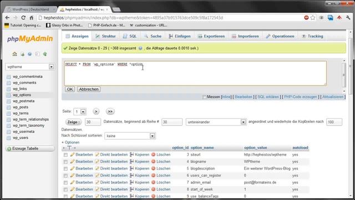Viewport: 355px width, 200px height.
Task: Open the Chrome wrench settings menu
Action: (x=348, y=18)
